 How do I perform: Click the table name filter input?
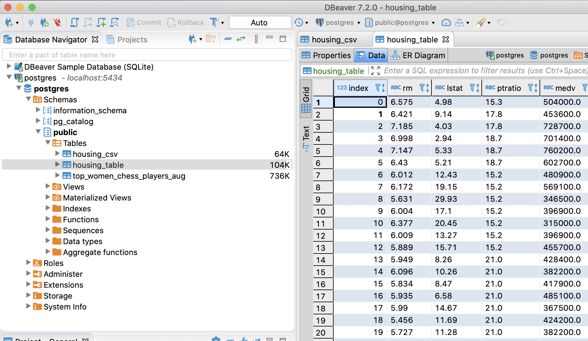[147, 55]
